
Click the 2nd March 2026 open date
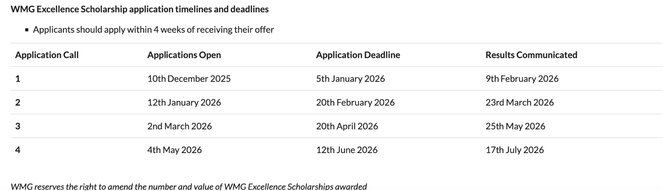coord(180,126)
